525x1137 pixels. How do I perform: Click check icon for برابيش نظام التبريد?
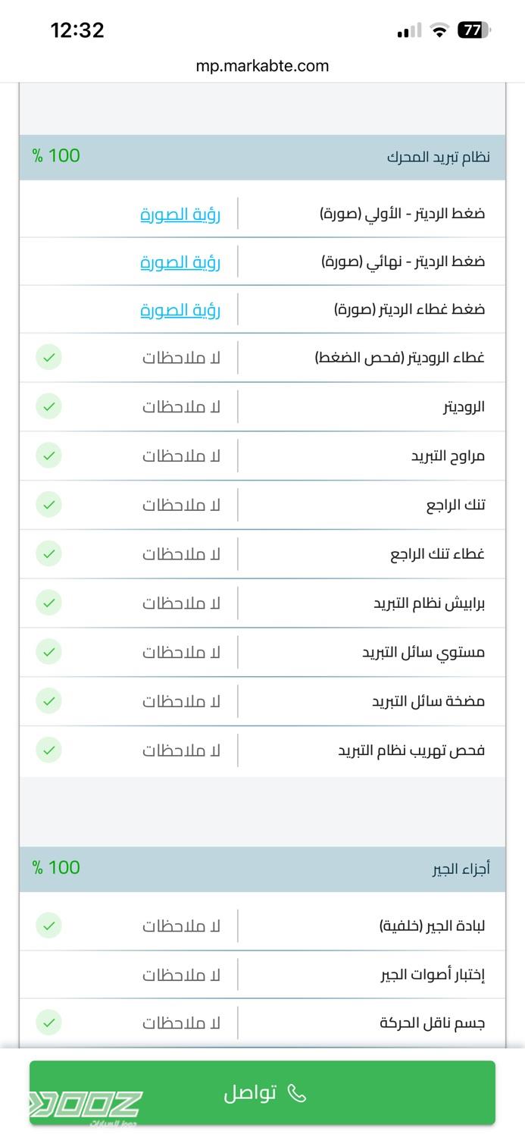[x=48, y=603]
